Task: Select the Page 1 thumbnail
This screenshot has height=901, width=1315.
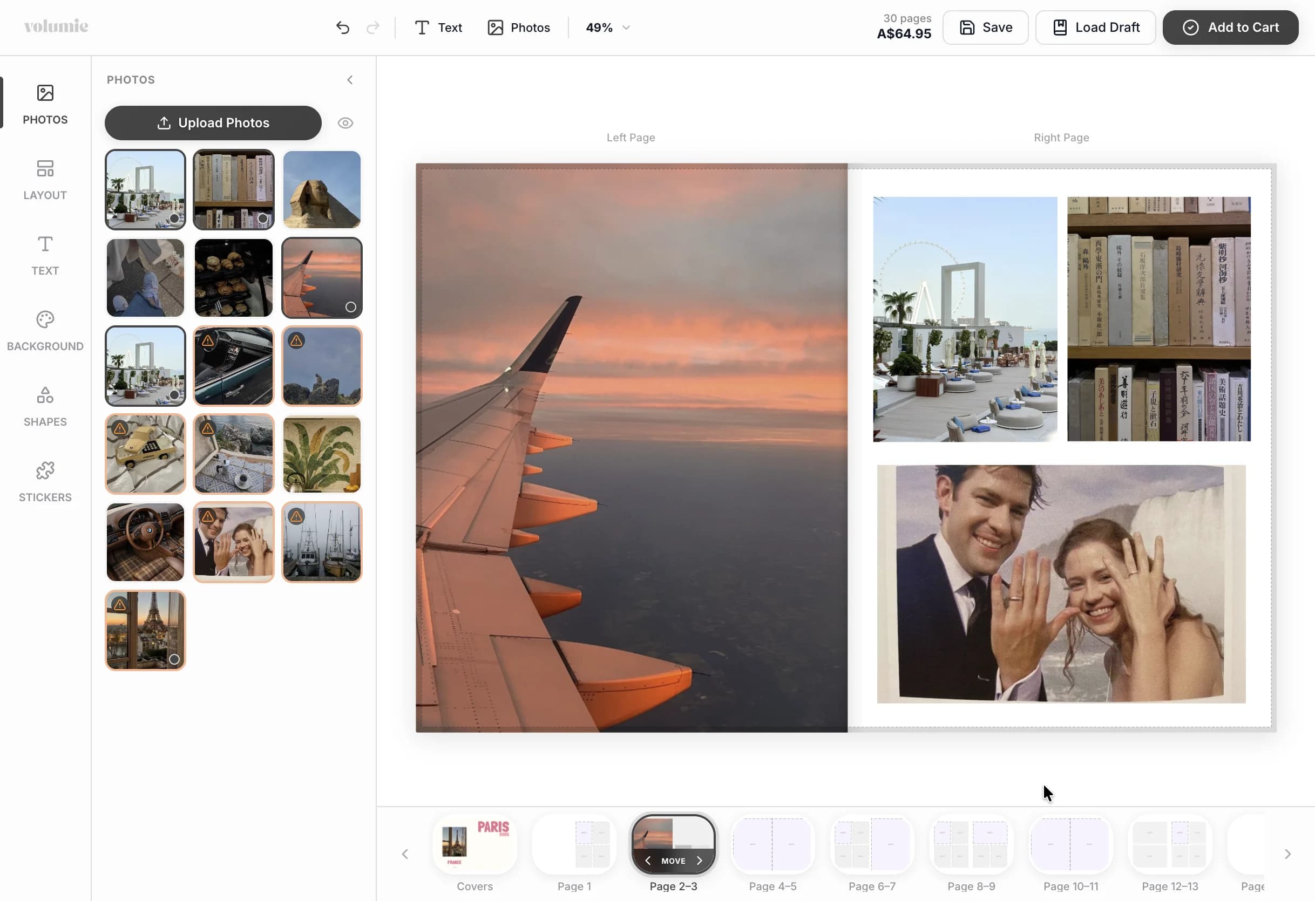Action: point(574,844)
